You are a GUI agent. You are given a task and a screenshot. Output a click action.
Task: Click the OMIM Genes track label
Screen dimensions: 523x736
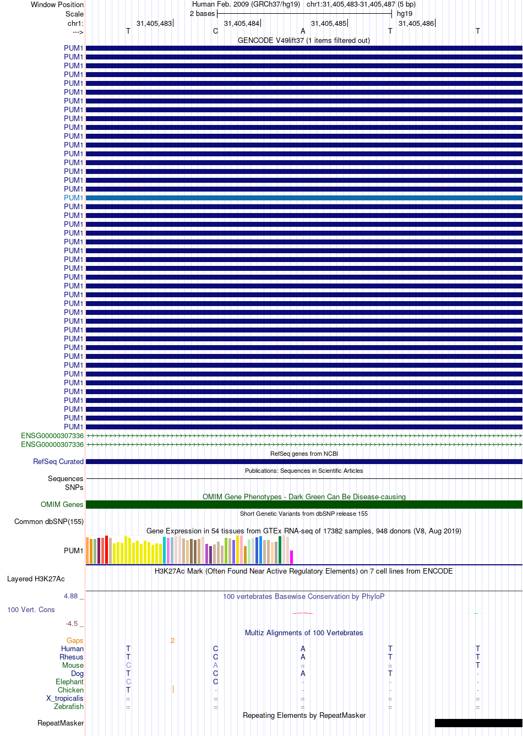point(62,504)
